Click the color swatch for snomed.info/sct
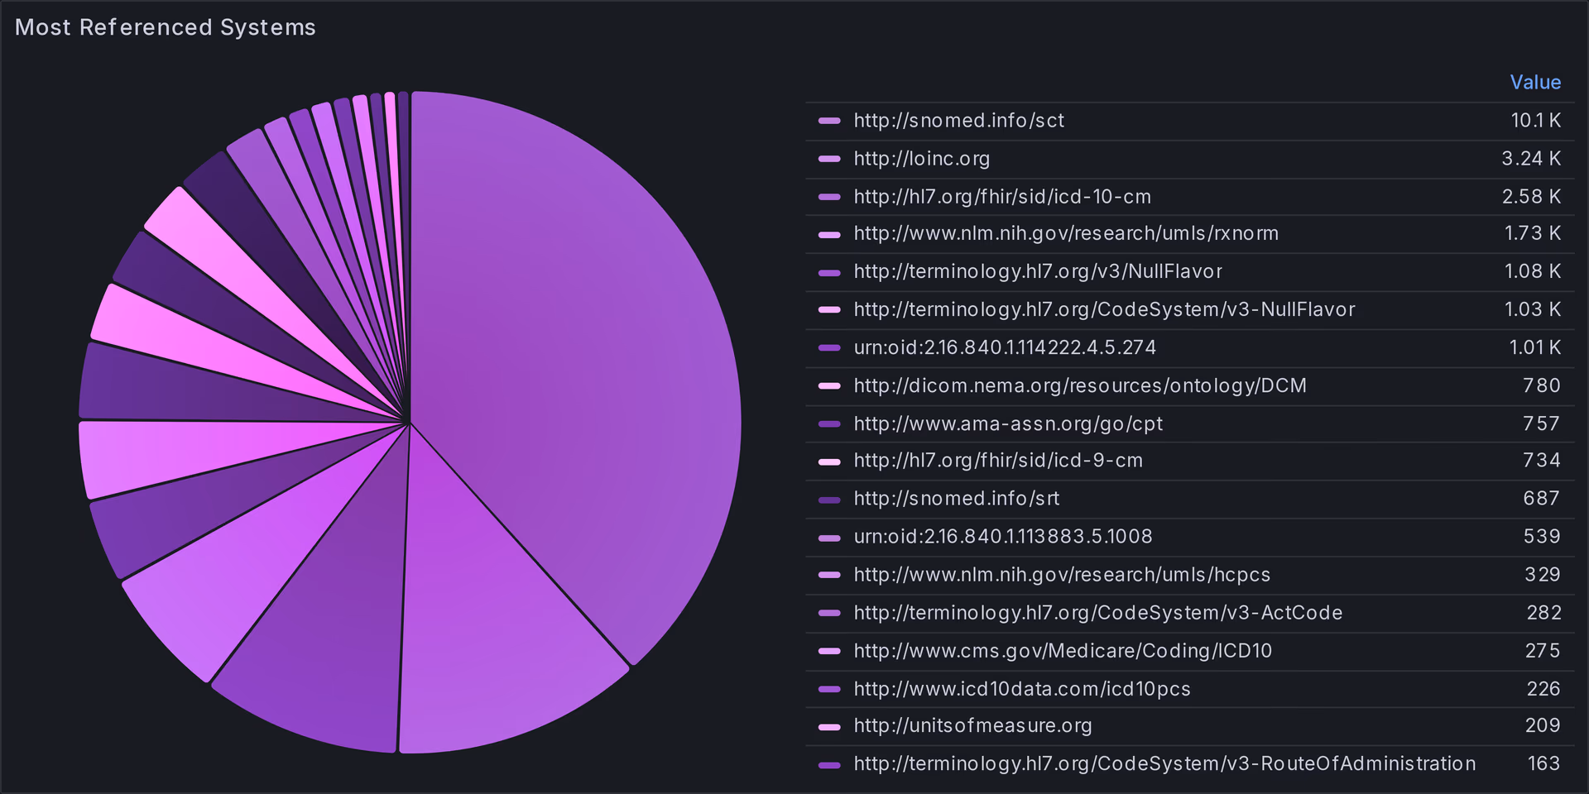 tap(828, 121)
